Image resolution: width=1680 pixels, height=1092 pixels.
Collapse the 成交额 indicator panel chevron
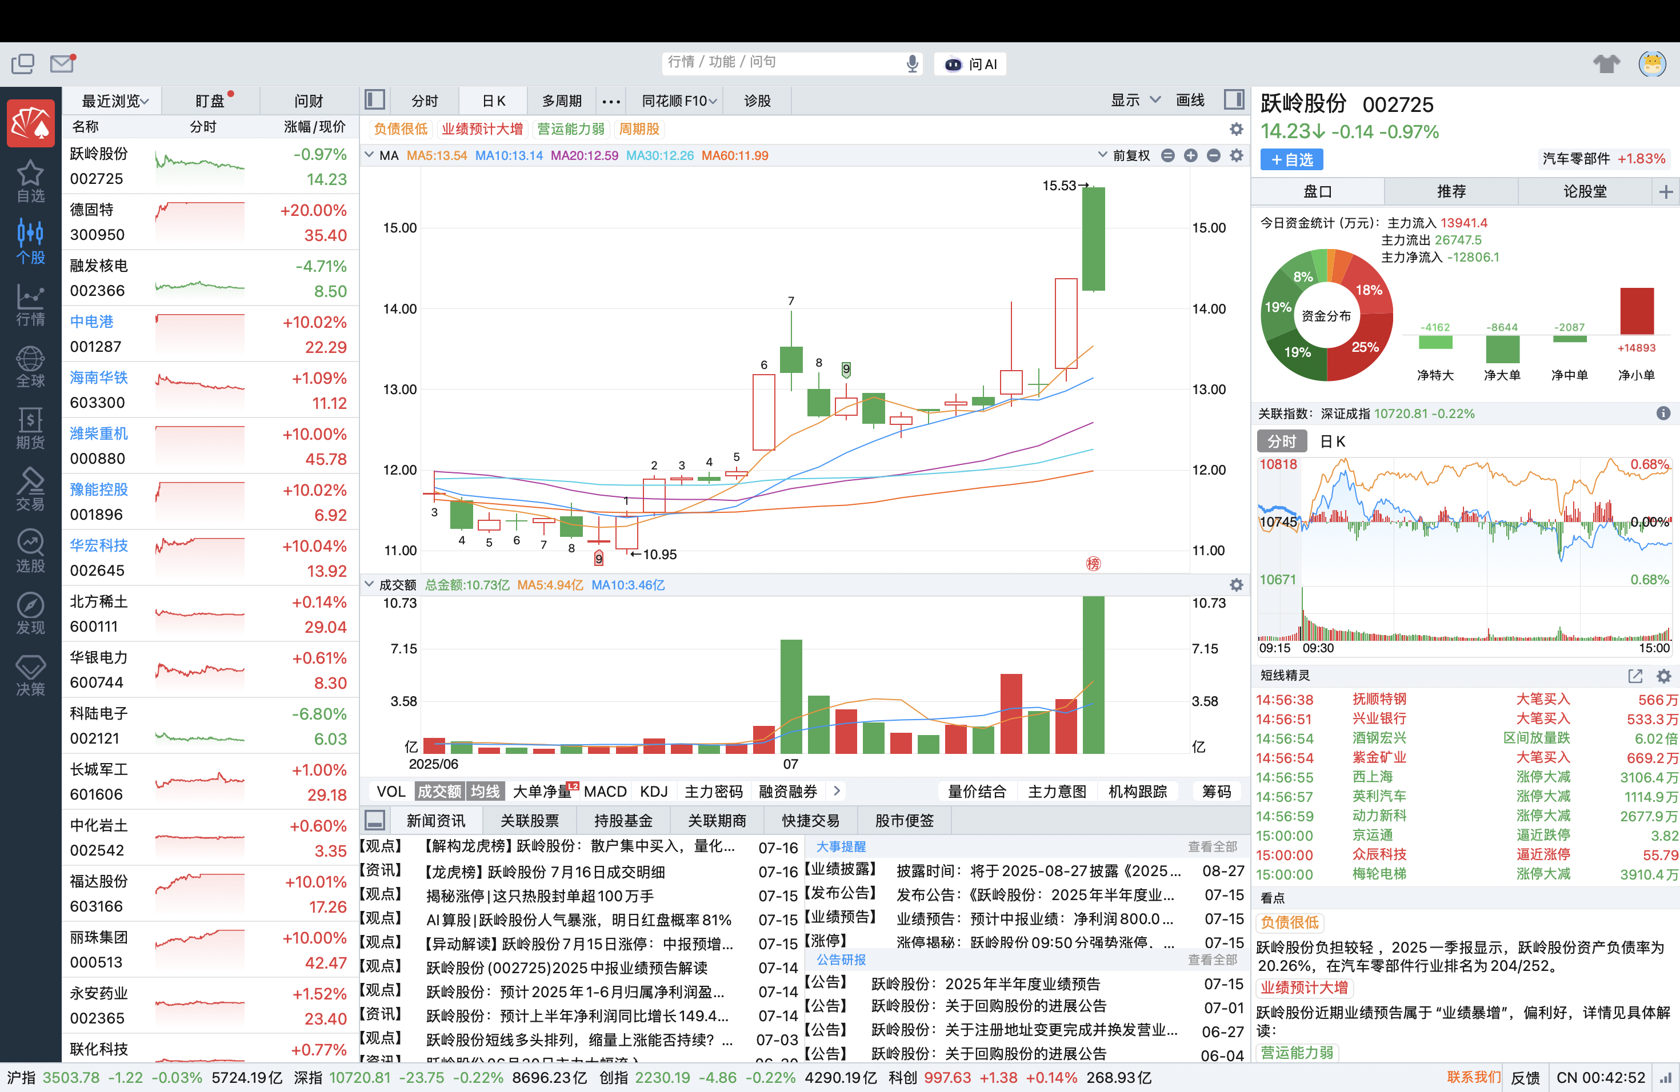[369, 584]
